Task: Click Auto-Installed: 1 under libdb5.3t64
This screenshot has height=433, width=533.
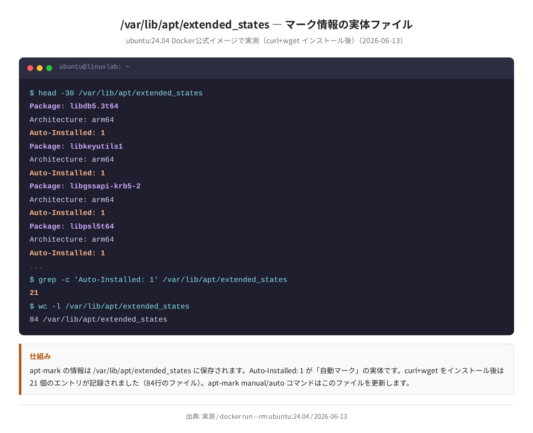Action: pyautogui.click(x=67, y=133)
